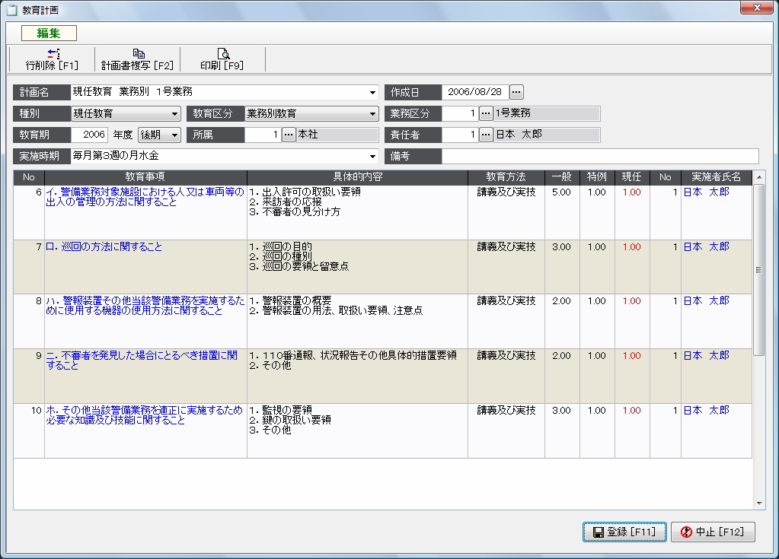
Task: Click the 計画書複写 [F2] copy plan icon
Action: click(x=138, y=54)
